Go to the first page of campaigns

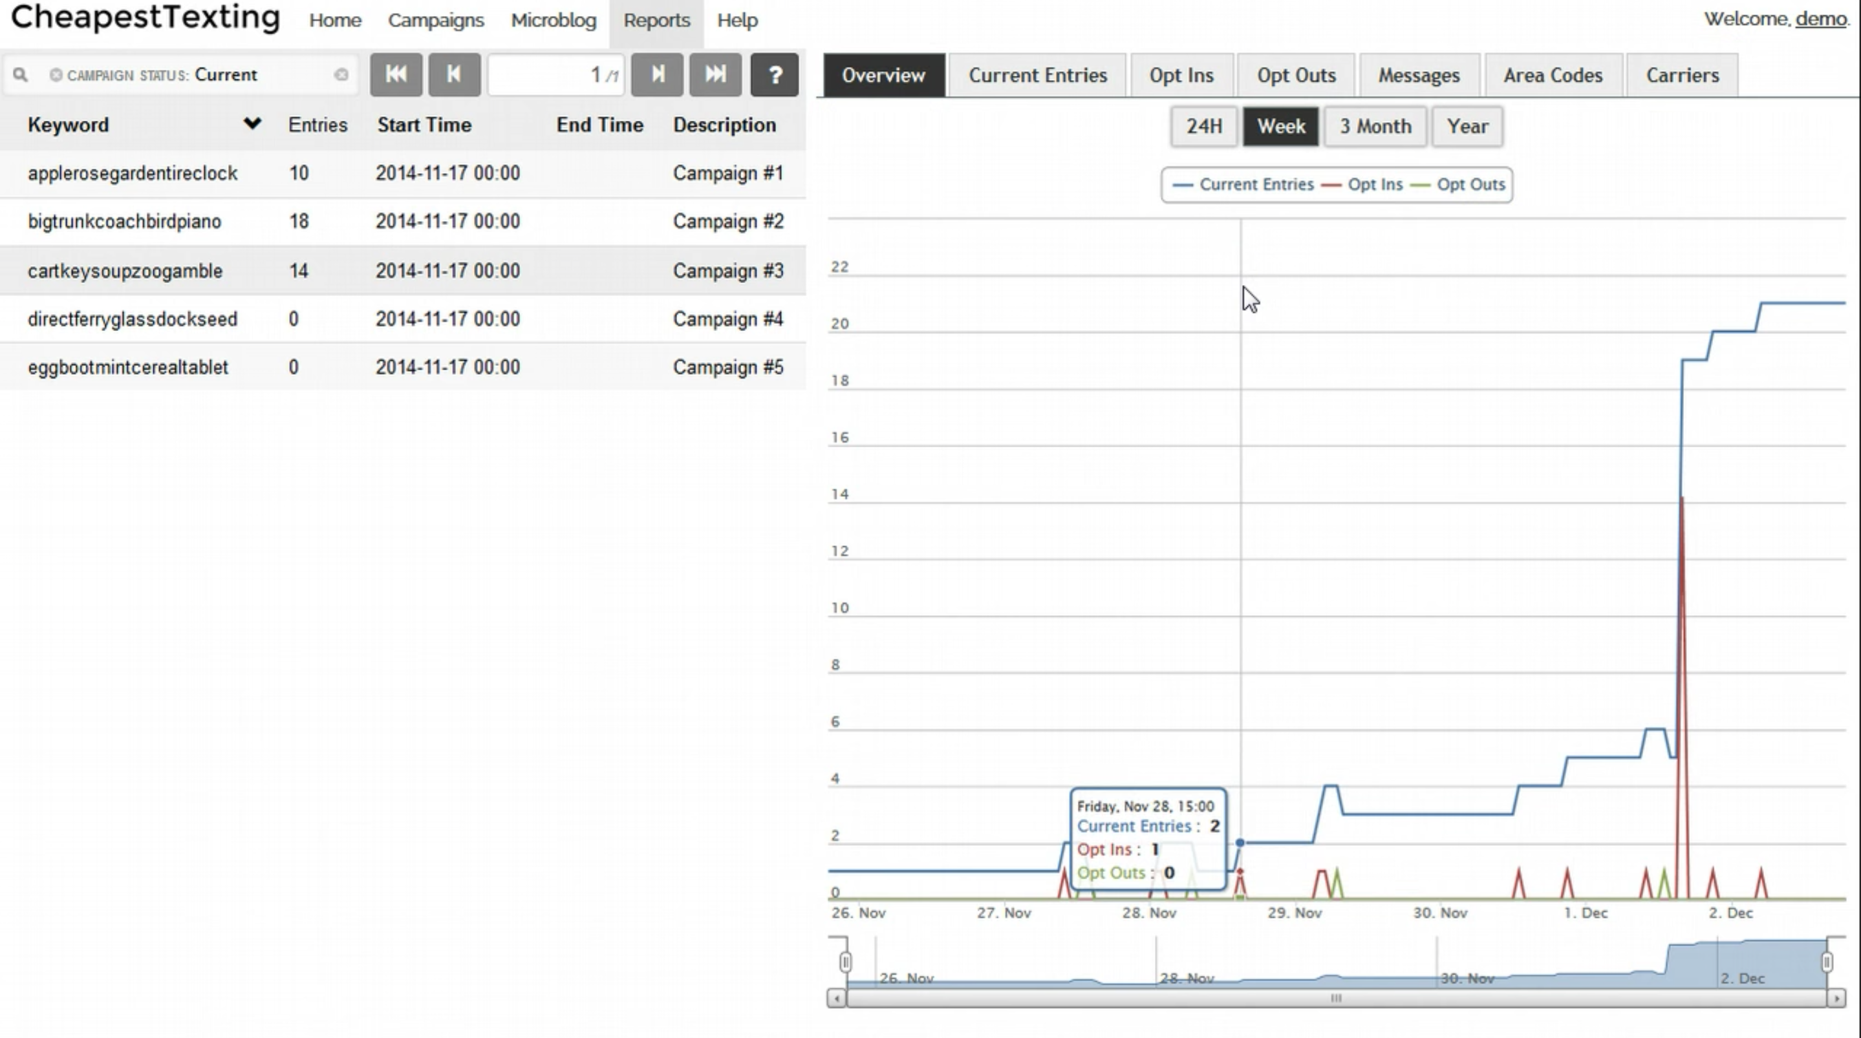point(396,74)
